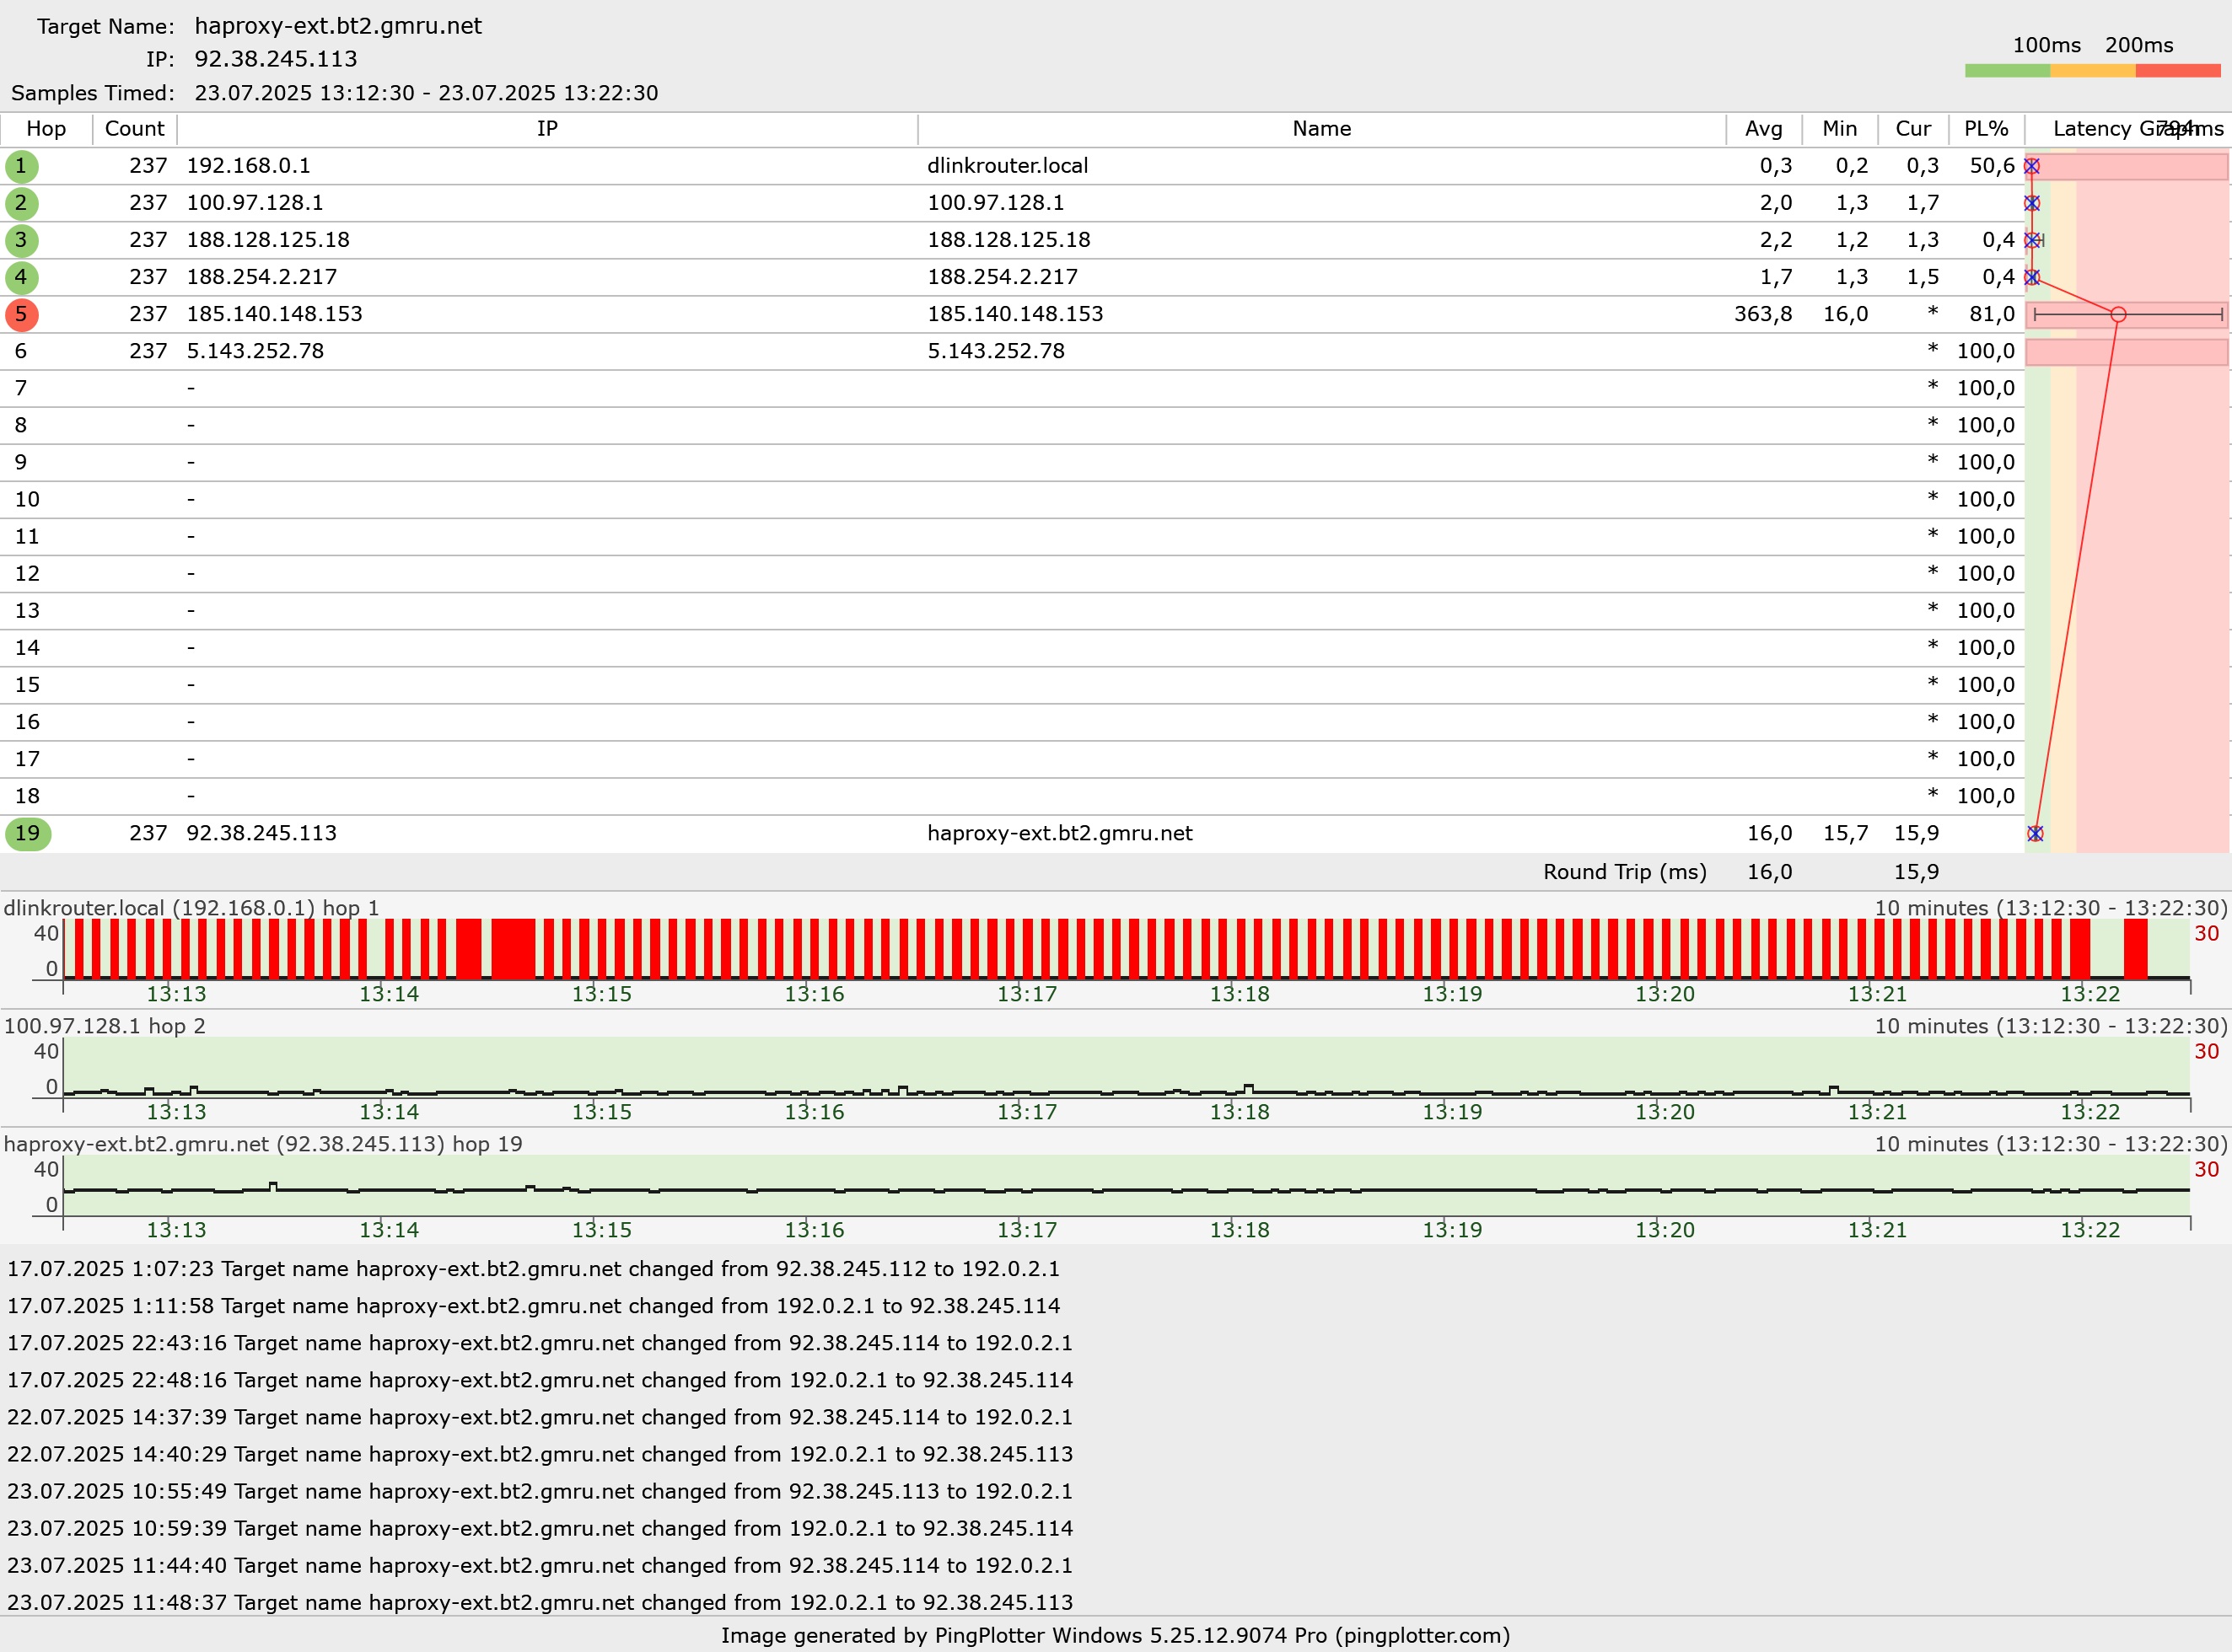
Task: Click the dlinkrouter.local name in hop 1 row
Action: coord(1007,166)
